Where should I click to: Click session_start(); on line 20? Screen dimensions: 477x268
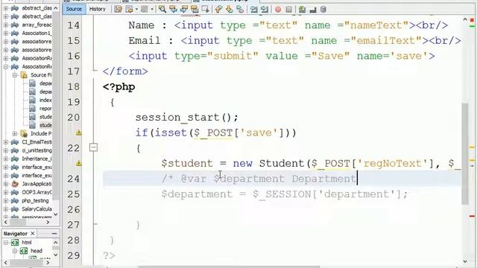tap(187, 118)
